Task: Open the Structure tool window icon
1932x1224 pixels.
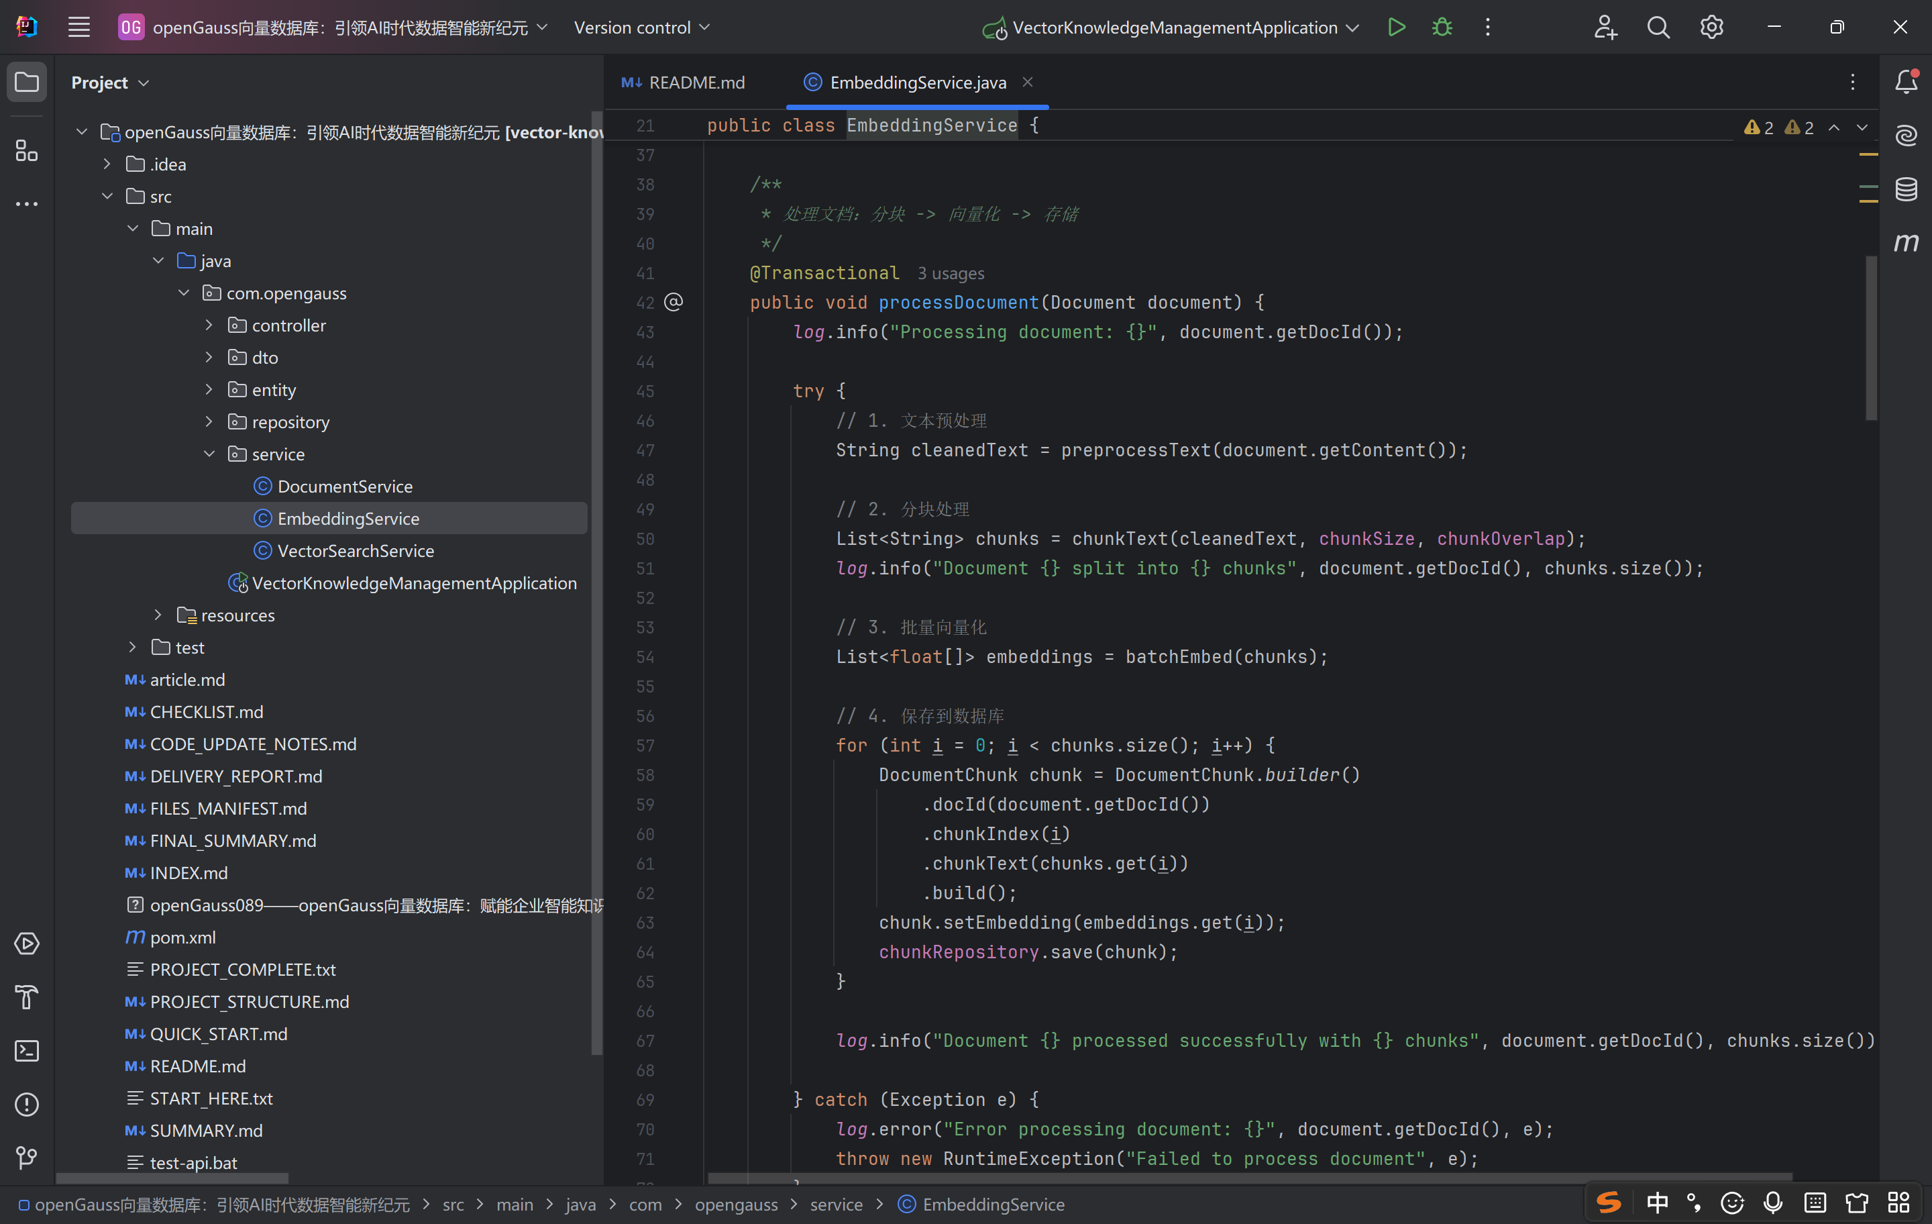Action: pos(26,150)
